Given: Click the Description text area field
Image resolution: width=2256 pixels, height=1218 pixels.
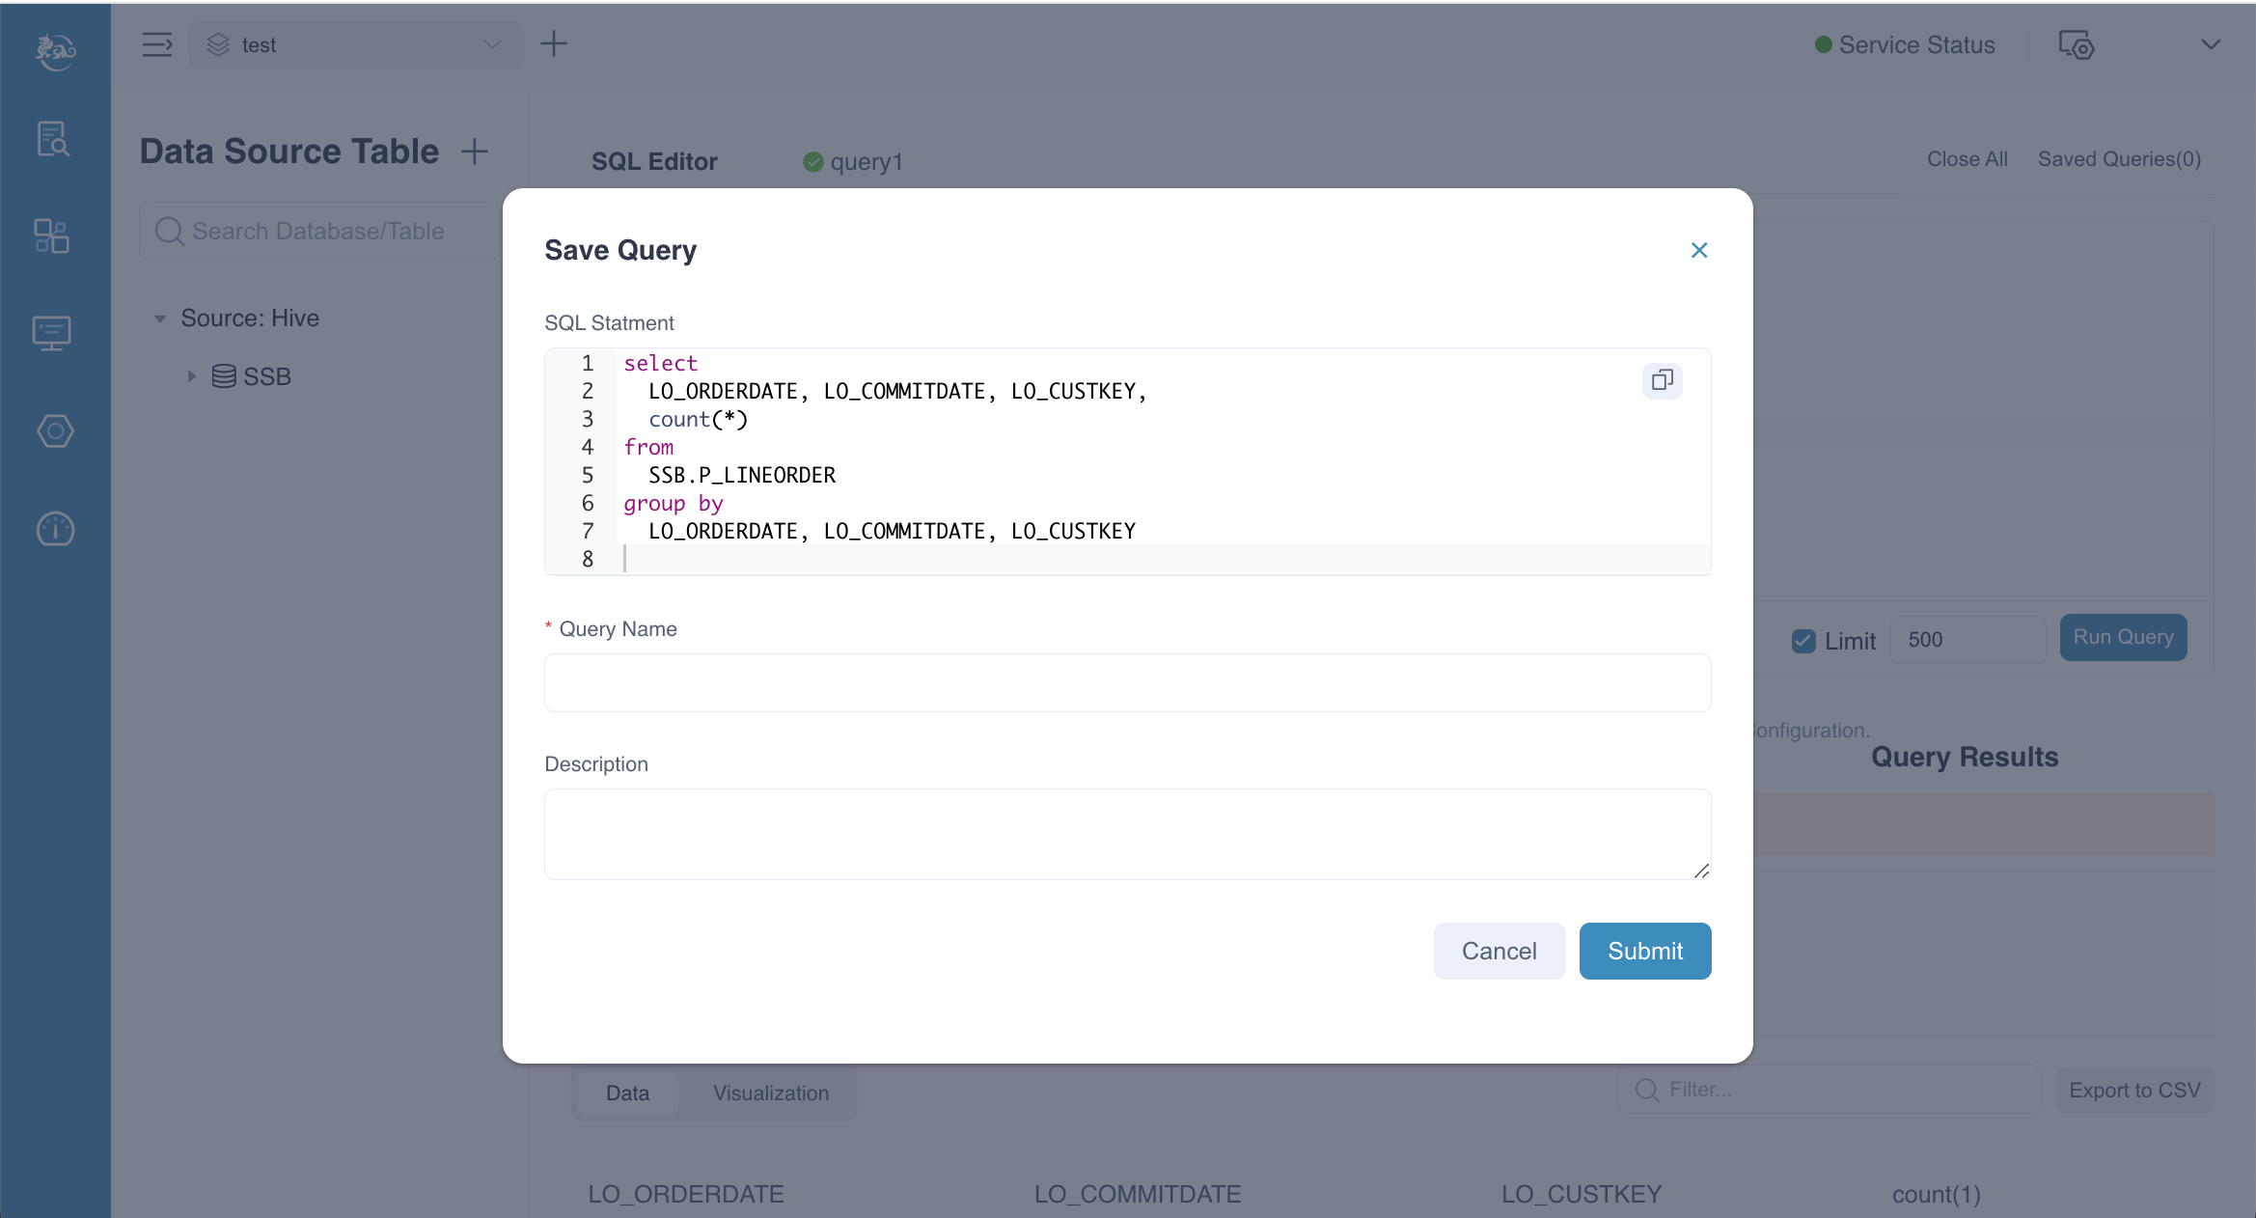Looking at the screenshot, I should pos(1127,833).
